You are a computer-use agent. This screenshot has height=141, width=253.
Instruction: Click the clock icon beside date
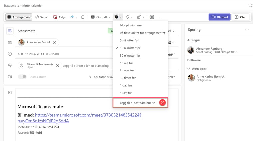pyautogui.click(x=10, y=54)
